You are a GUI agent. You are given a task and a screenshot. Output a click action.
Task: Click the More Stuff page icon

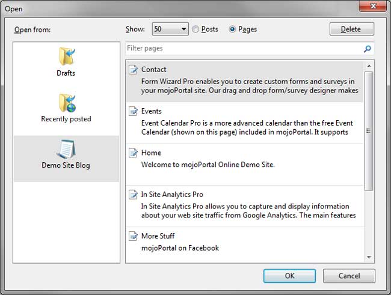pyautogui.click(x=134, y=236)
